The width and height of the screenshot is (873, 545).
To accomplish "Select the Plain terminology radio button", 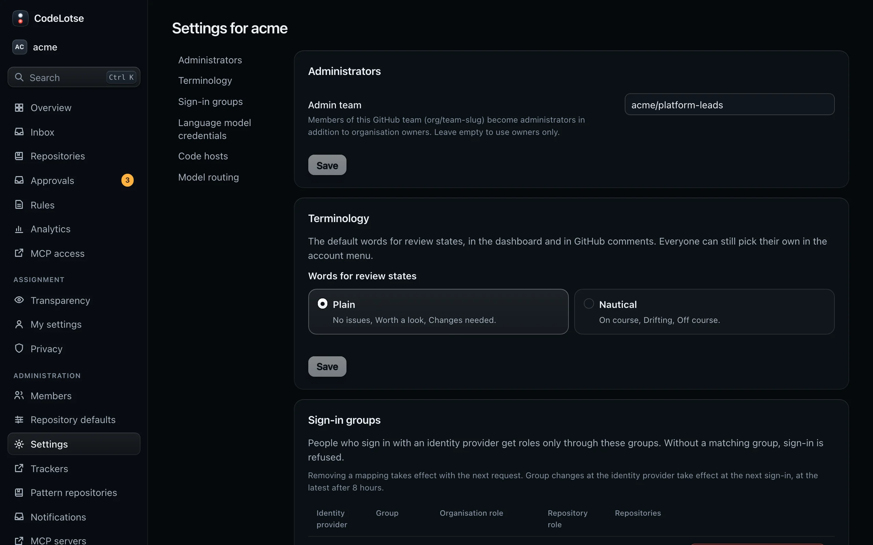I will click(x=323, y=303).
